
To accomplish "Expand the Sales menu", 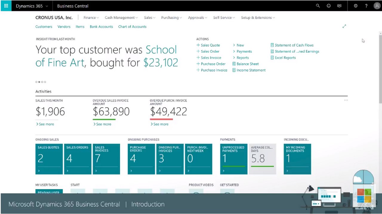I will [x=150, y=18].
